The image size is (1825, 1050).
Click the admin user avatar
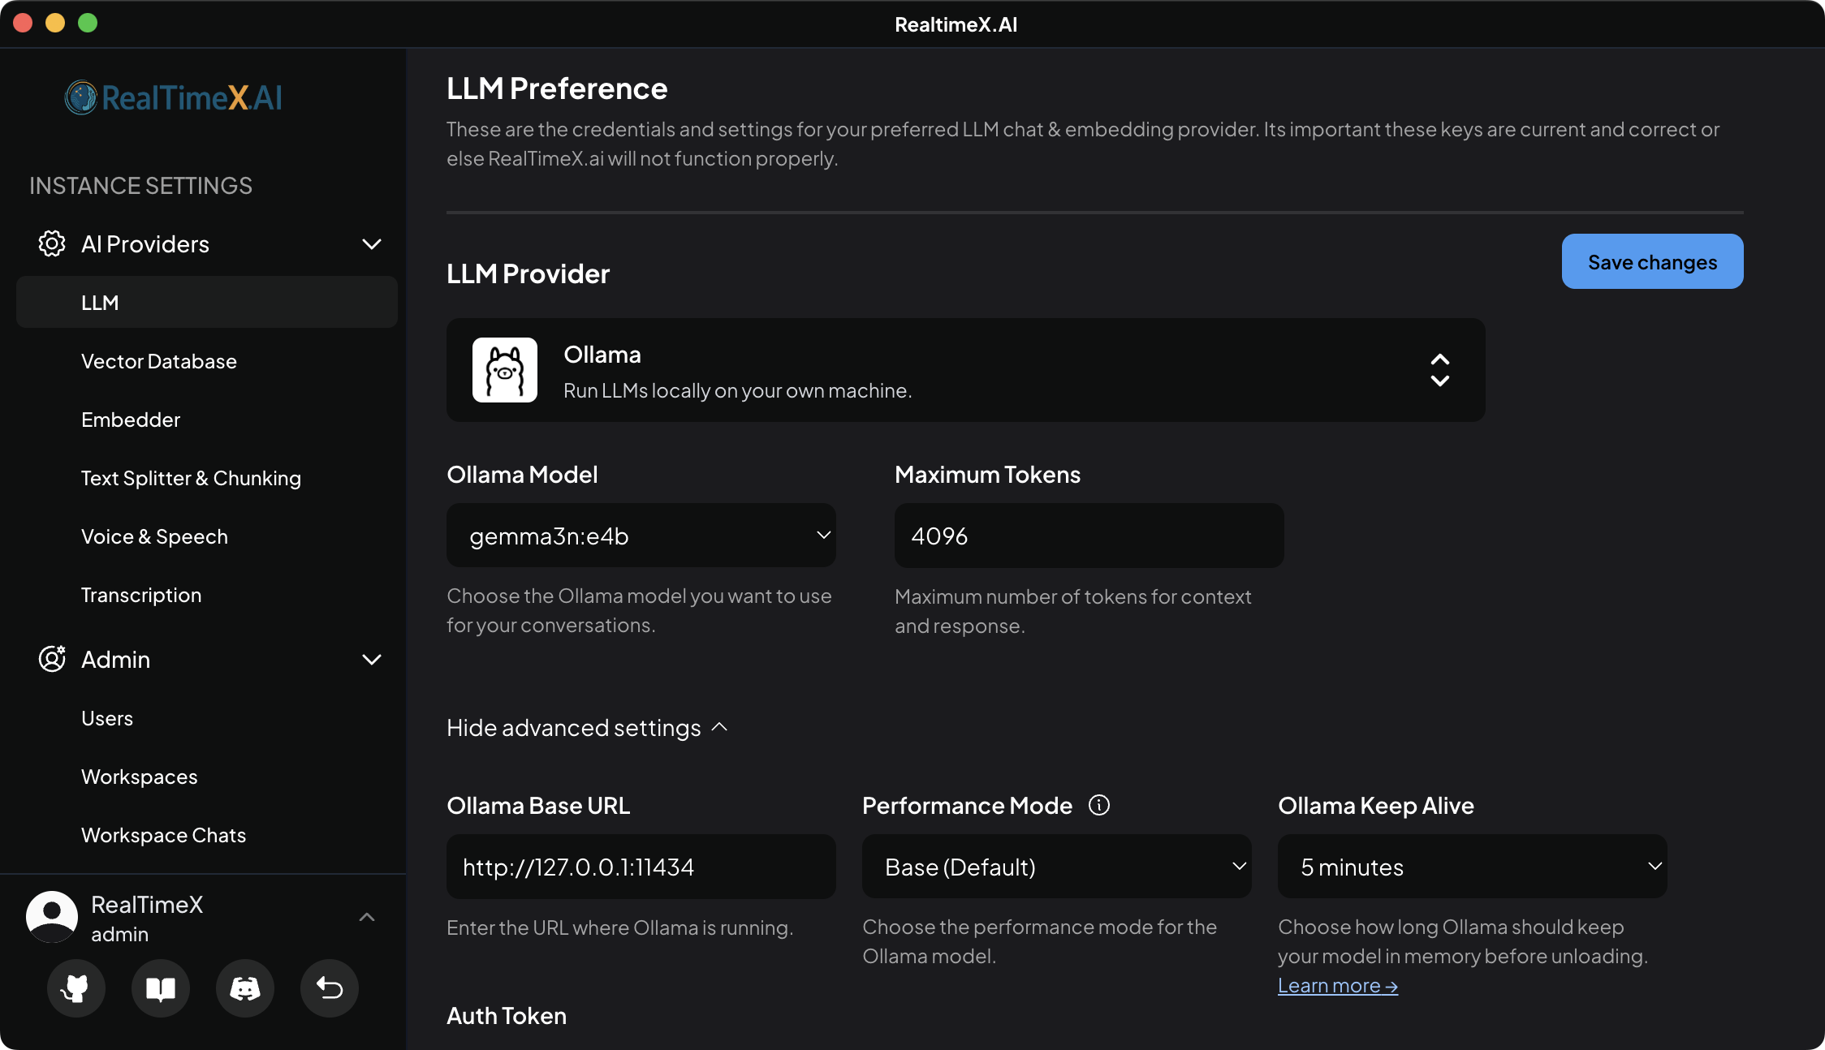pyautogui.click(x=51, y=917)
